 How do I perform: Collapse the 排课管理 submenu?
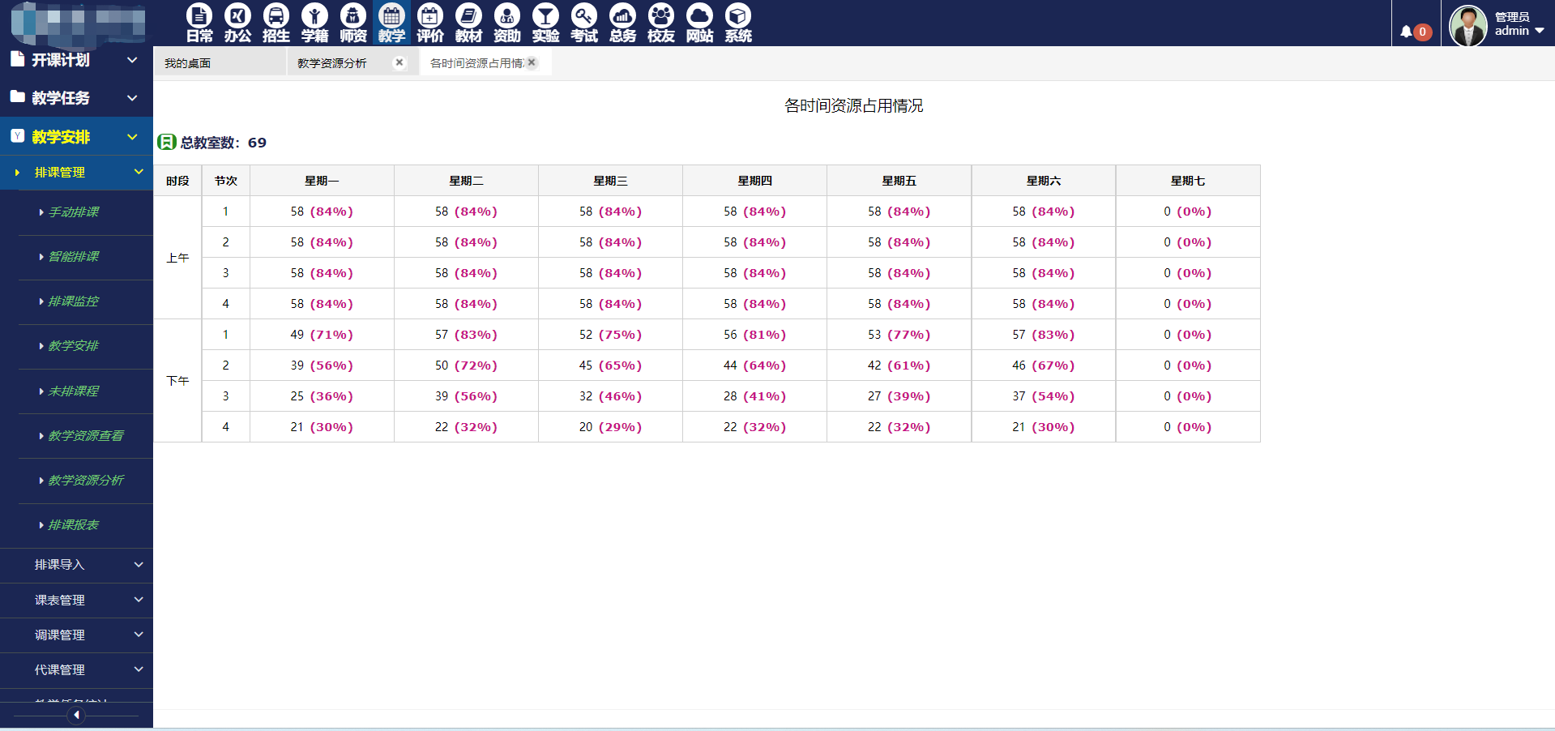pyautogui.click(x=76, y=172)
